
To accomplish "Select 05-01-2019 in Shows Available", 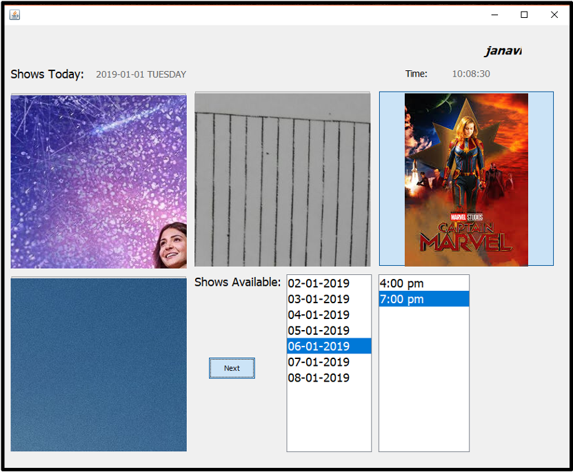I will [x=319, y=331].
